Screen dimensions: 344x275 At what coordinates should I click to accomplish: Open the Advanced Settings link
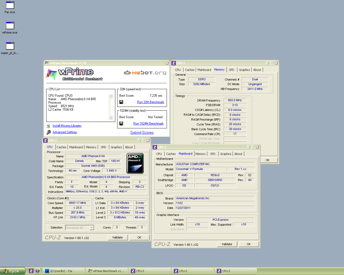pos(65,132)
